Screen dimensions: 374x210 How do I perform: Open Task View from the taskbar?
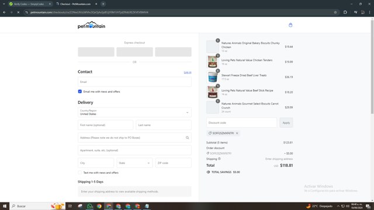click(x=70, y=206)
